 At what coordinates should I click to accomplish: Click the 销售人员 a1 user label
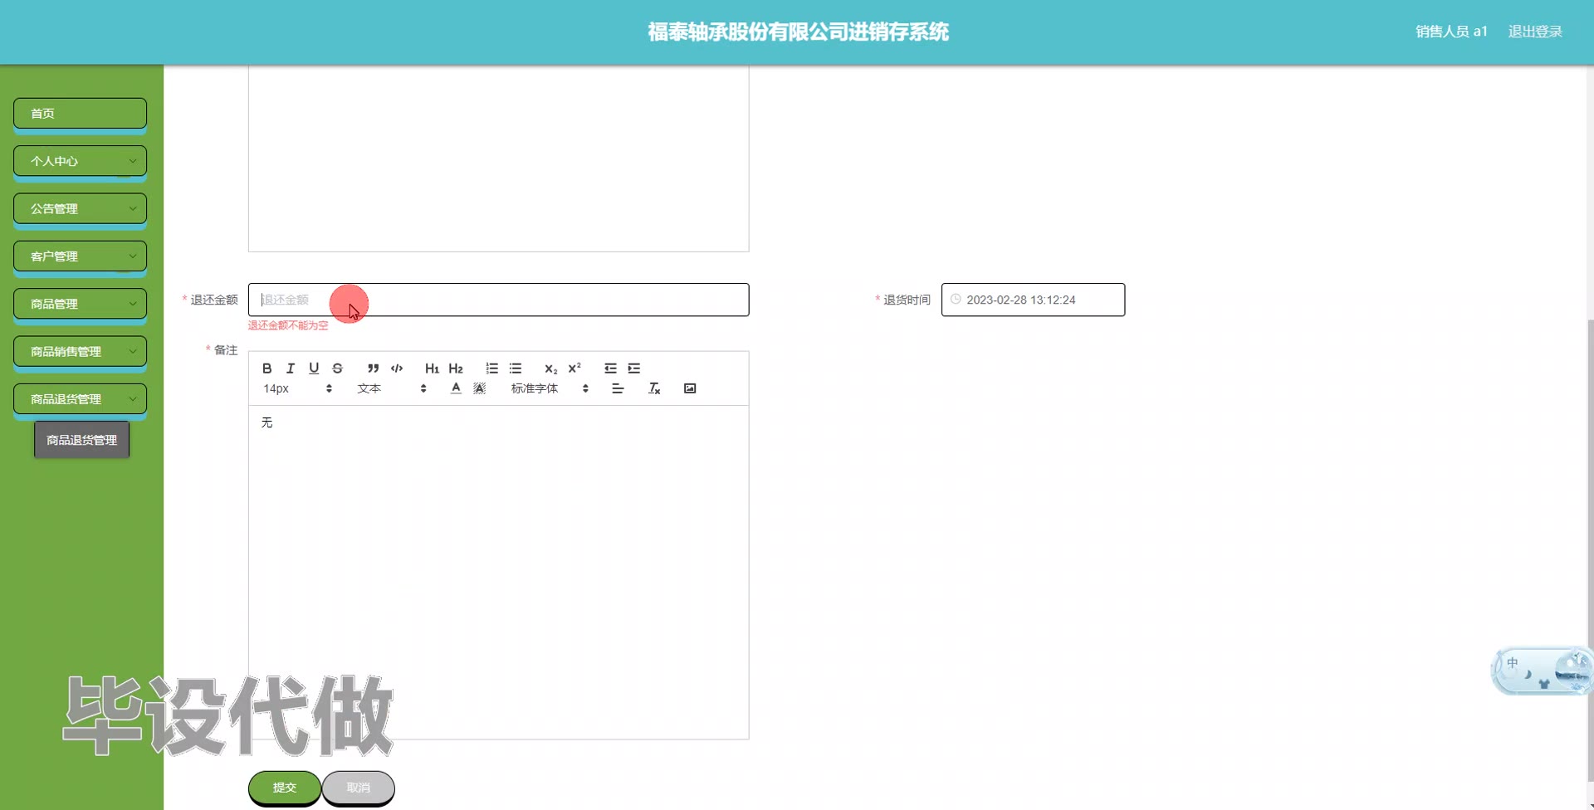(x=1451, y=32)
